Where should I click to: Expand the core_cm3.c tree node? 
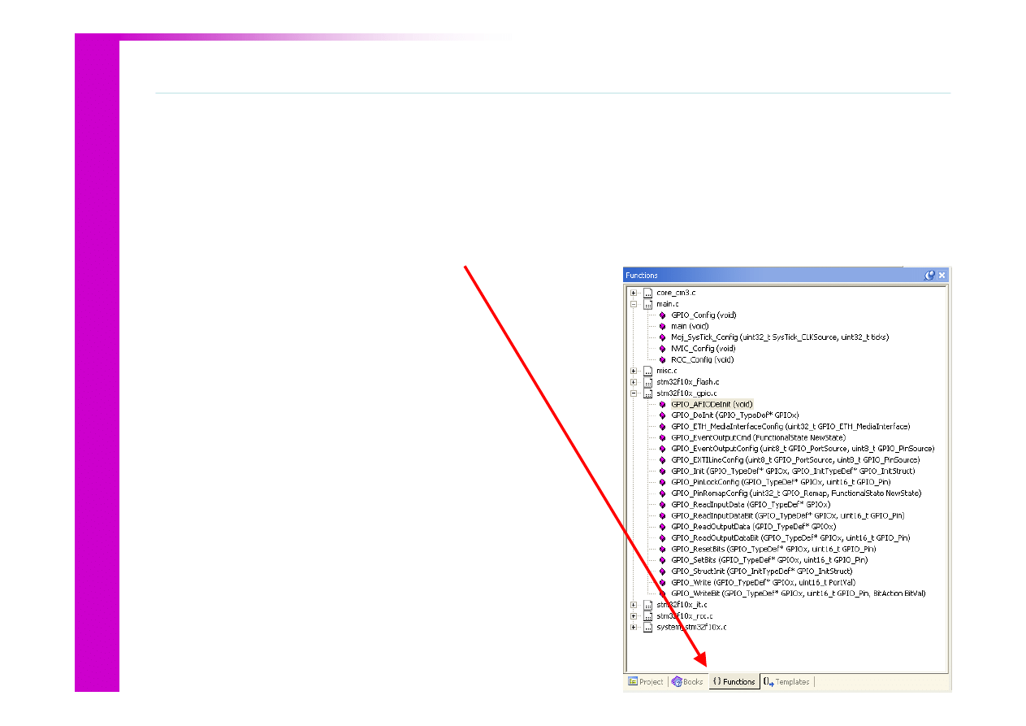[634, 293]
